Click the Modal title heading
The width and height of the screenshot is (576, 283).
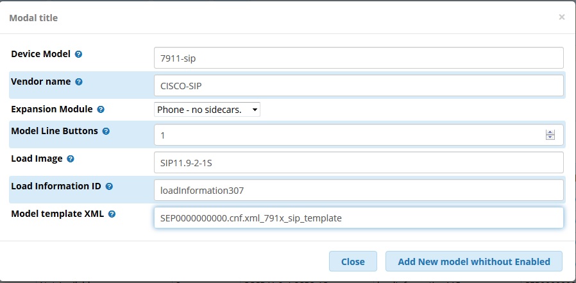pos(33,18)
